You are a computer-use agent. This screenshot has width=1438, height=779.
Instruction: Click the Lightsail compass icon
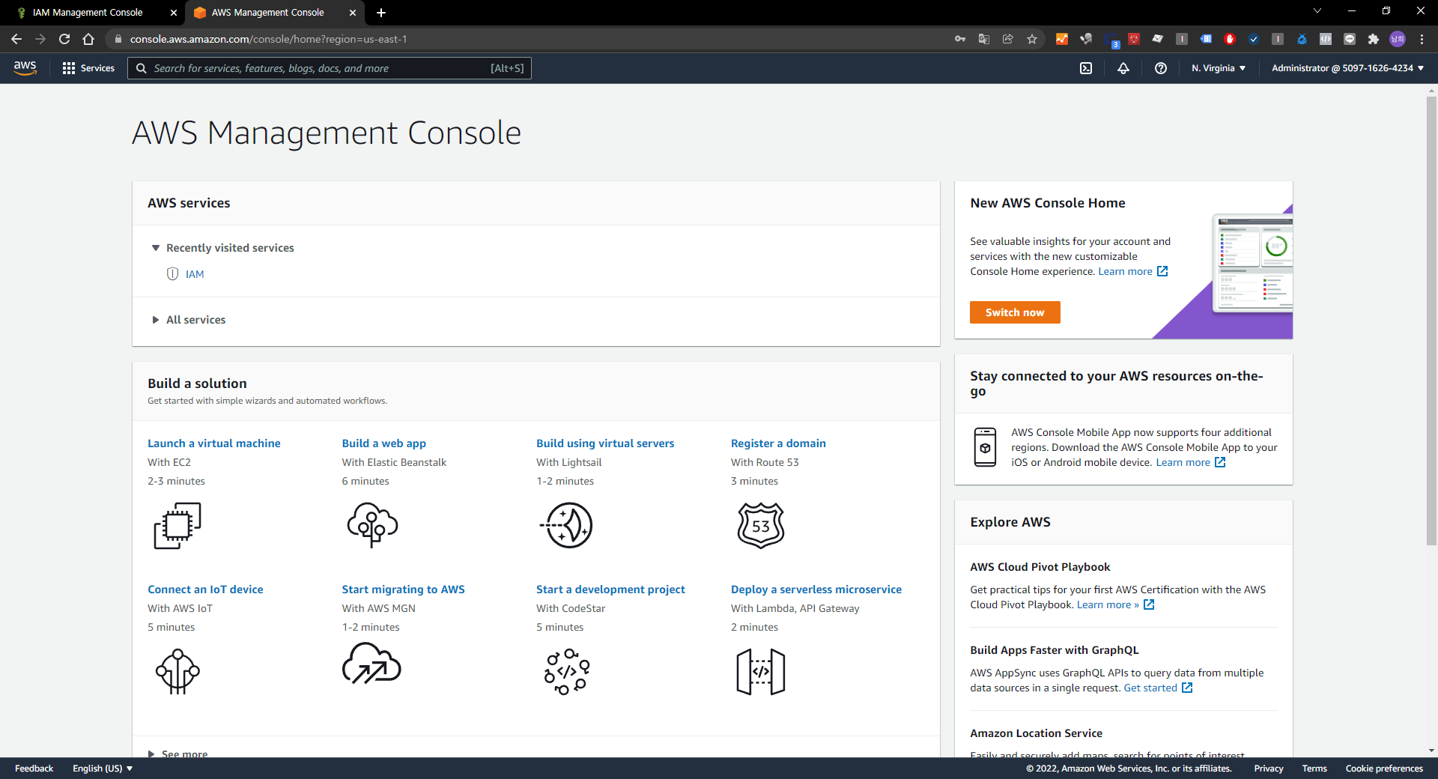pos(566,525)
